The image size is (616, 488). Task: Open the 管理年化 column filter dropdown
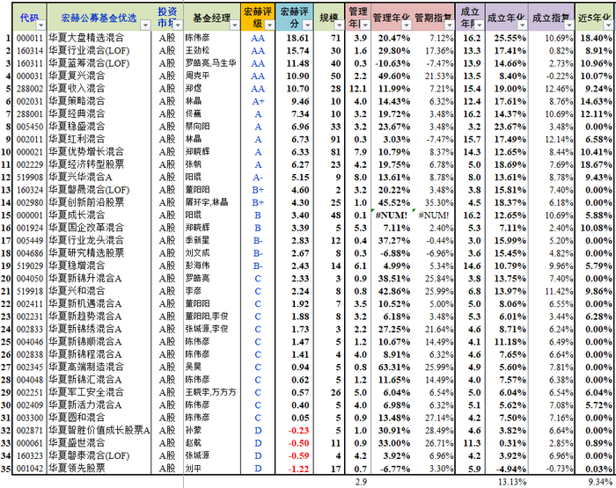click(x=407, y=25)
